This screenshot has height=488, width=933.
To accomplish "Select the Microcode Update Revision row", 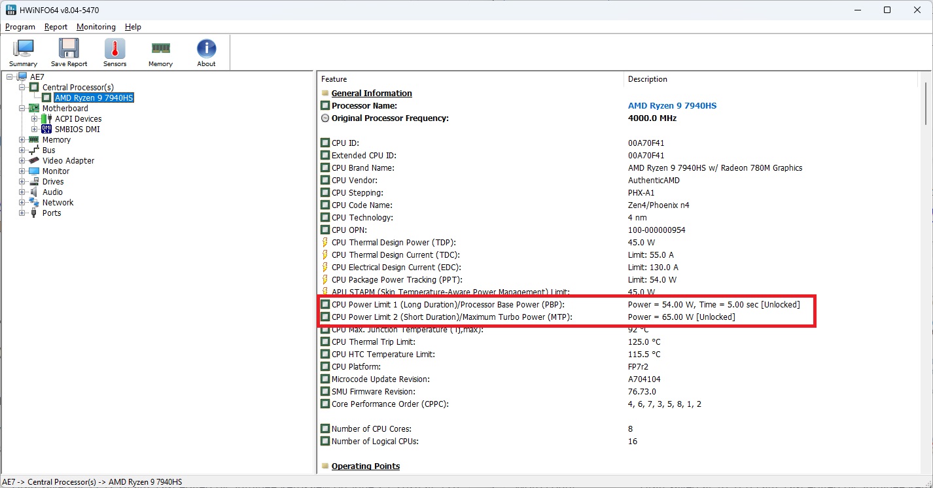I will pyautogui.click(x=618, y=379).
